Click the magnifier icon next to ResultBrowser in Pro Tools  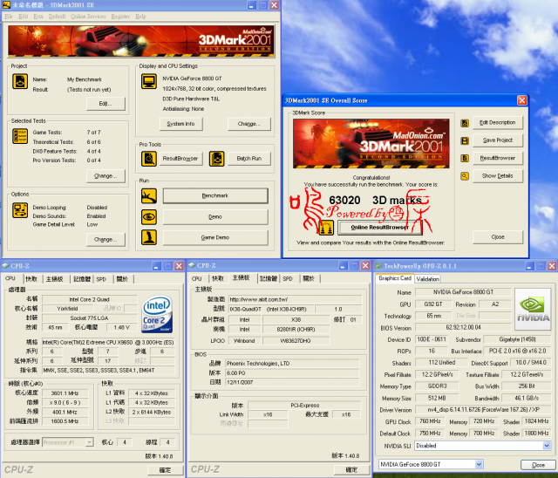[x=149, y=159]
